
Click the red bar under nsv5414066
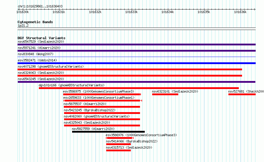tap(119, 144)
